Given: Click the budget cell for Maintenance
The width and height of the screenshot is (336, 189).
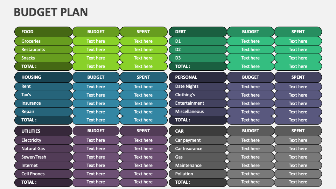Looking at the screenshot, I should click(251, 166).
